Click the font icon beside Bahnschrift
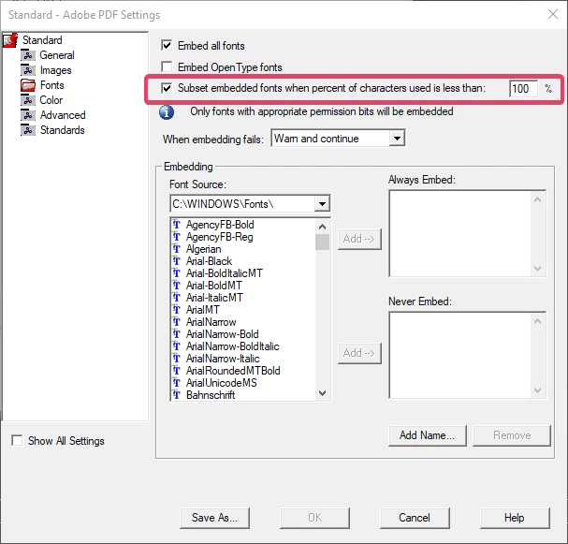Image resolution: width=568 pixels, height=544 pixels. point(177,395)
